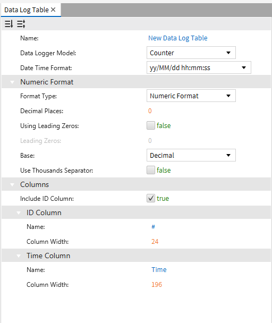Viewport: 272px width, 323px height.
Task: Collapse the Numeric Format section
Action: pos(12,82)
